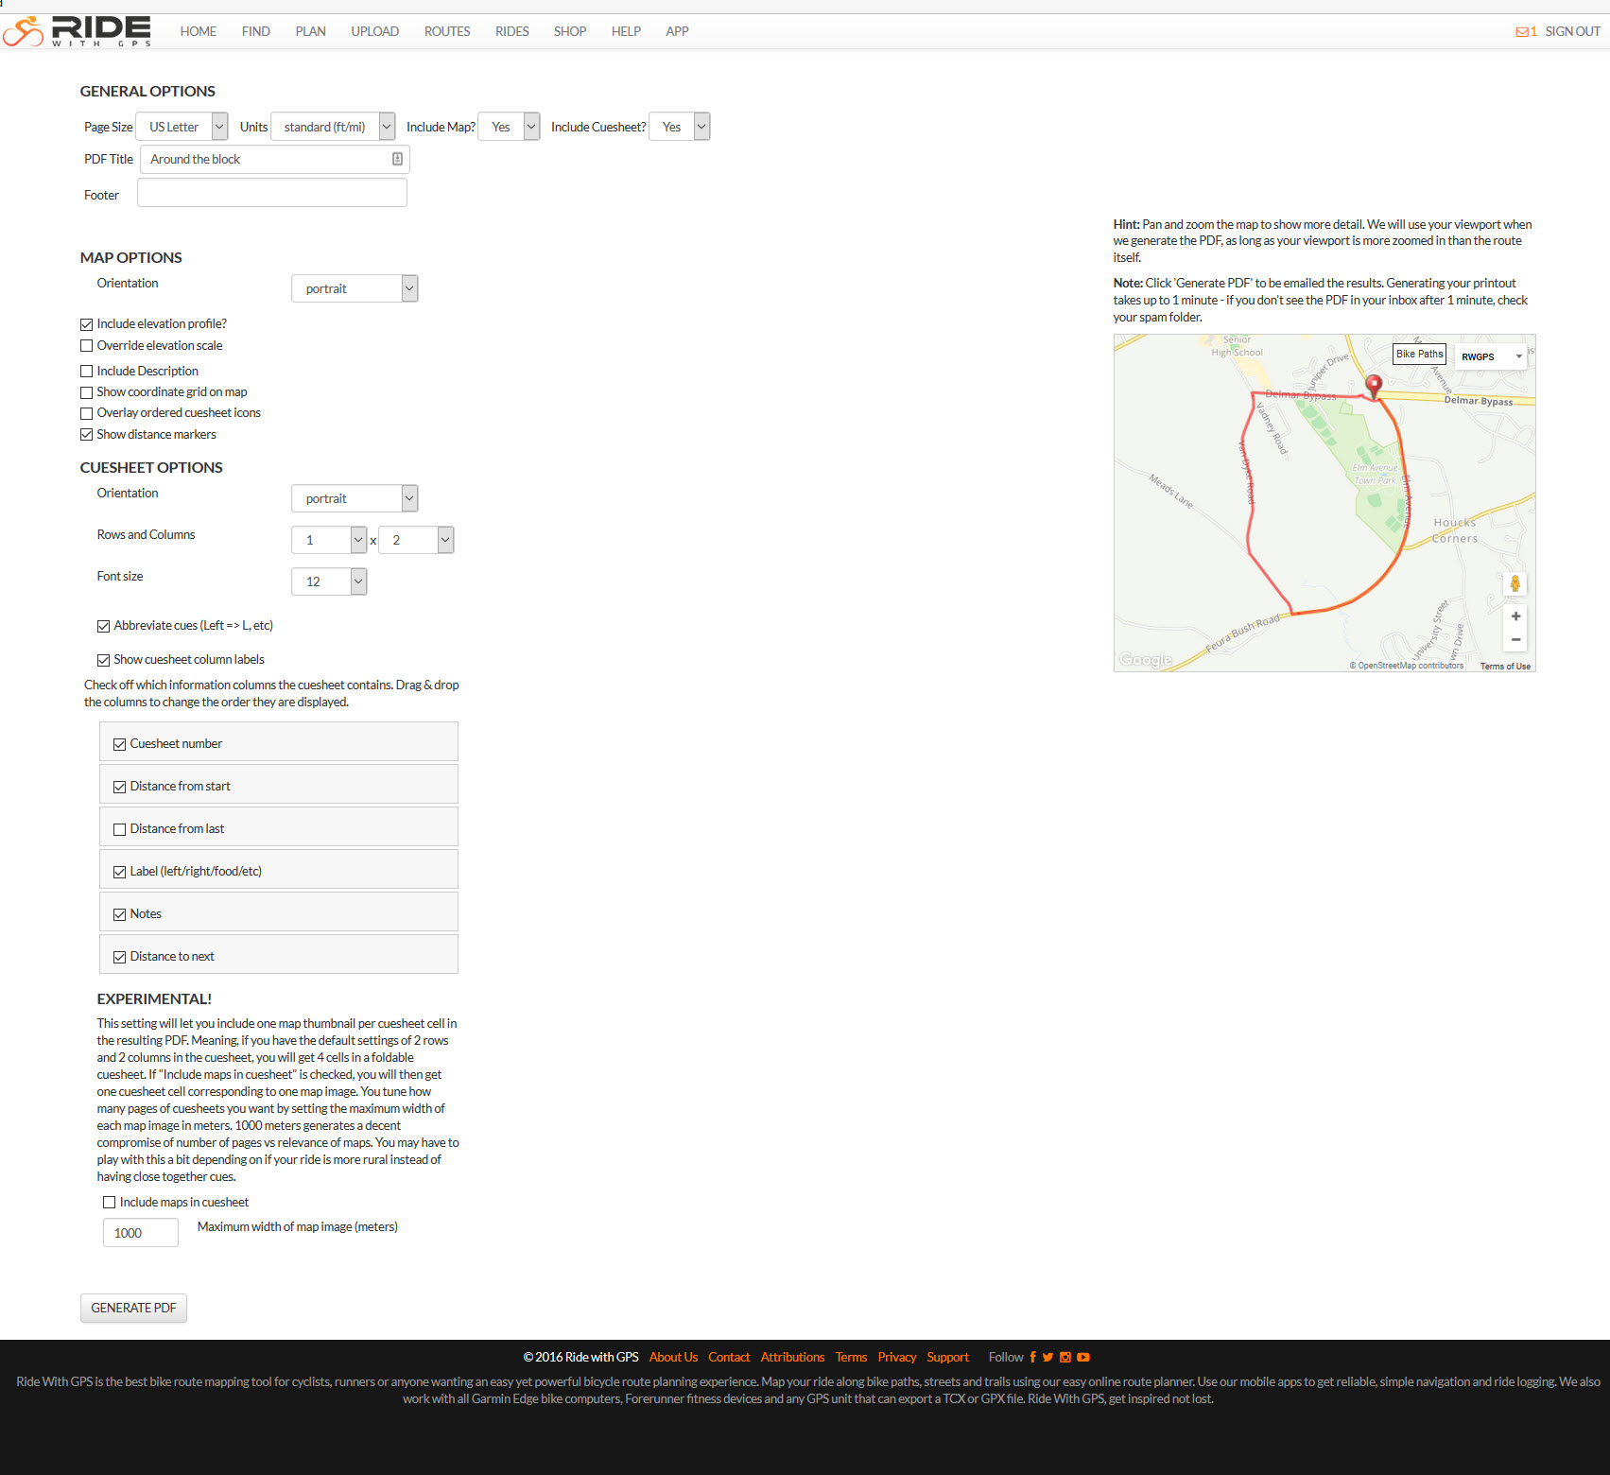Uncheck Show distance markers

point(87,435)
